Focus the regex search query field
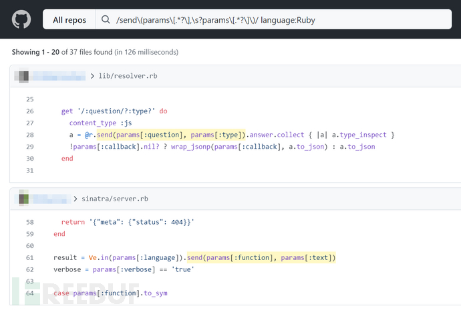Screen dimensions: 461x310 pos(273,19)
